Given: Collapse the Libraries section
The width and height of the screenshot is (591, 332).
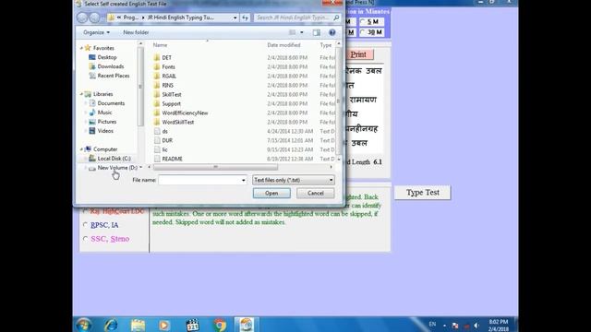Looking at the screenshot, I should (x=82, y=94).
